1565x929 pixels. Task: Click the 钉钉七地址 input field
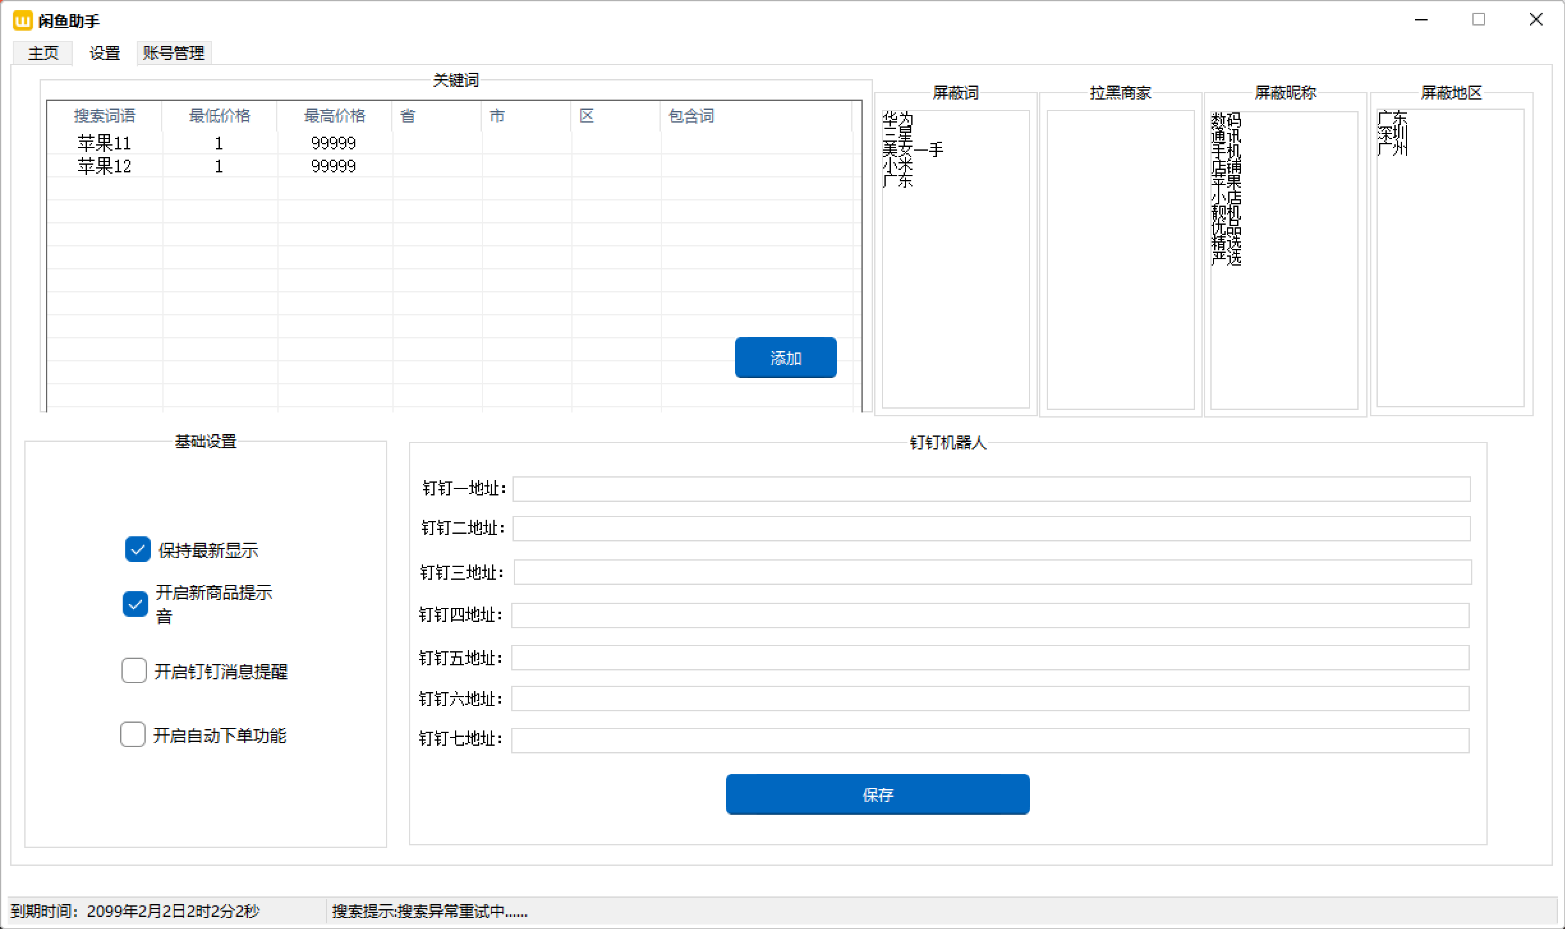(x=991, y=740)
